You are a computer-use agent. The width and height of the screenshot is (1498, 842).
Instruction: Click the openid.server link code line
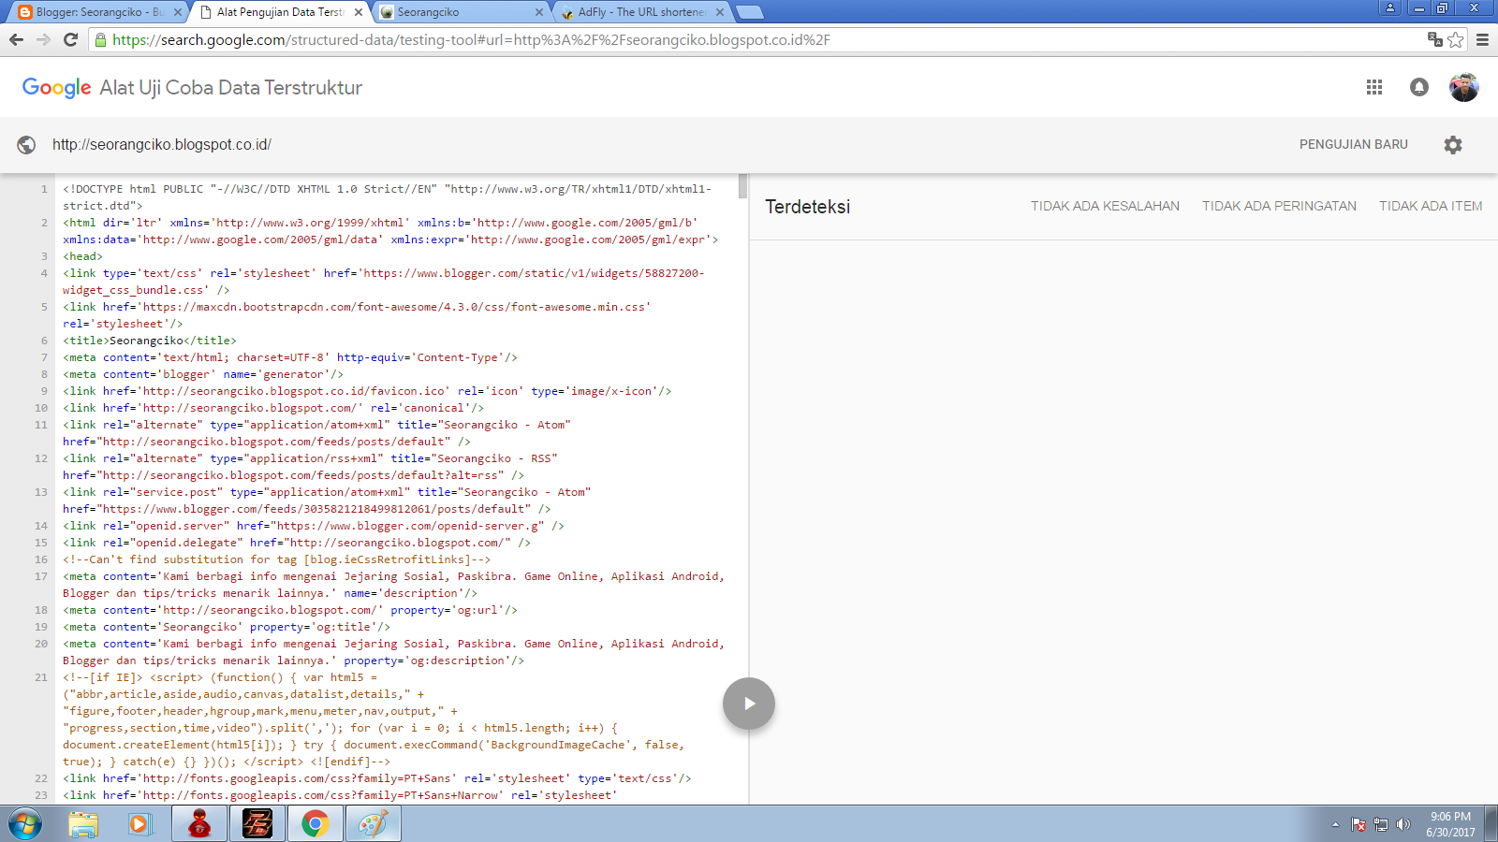point(314,526)
